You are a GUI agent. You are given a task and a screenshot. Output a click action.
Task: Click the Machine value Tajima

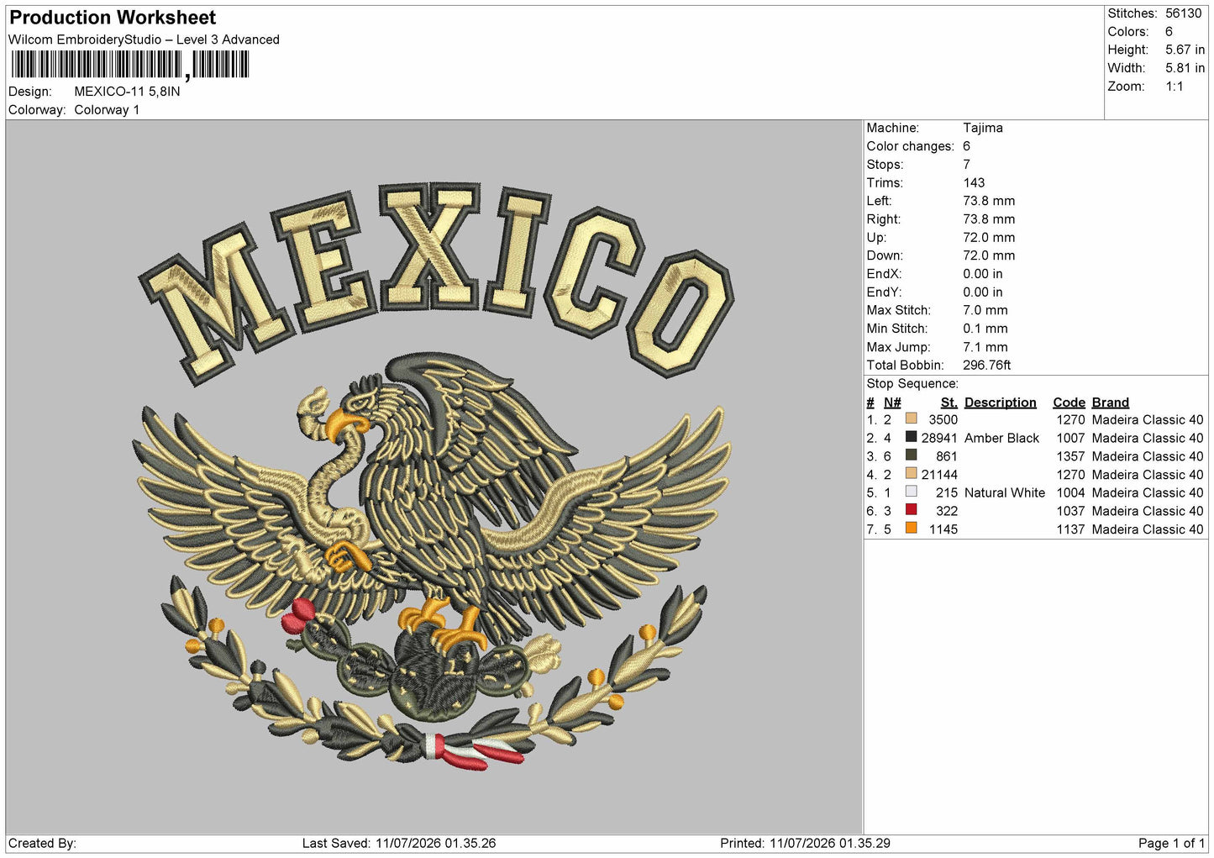983,128
